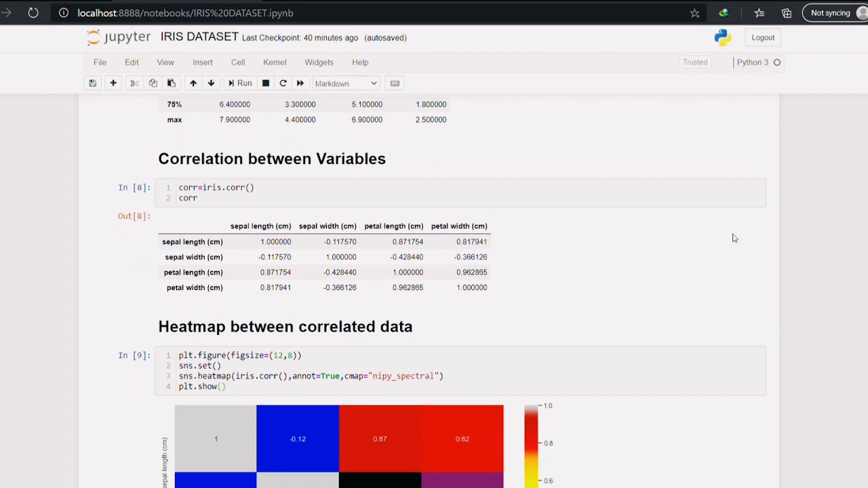This screenshot has height=488, width=868.
Task: Click the Jupyter logo
Action: pos(119,38)
